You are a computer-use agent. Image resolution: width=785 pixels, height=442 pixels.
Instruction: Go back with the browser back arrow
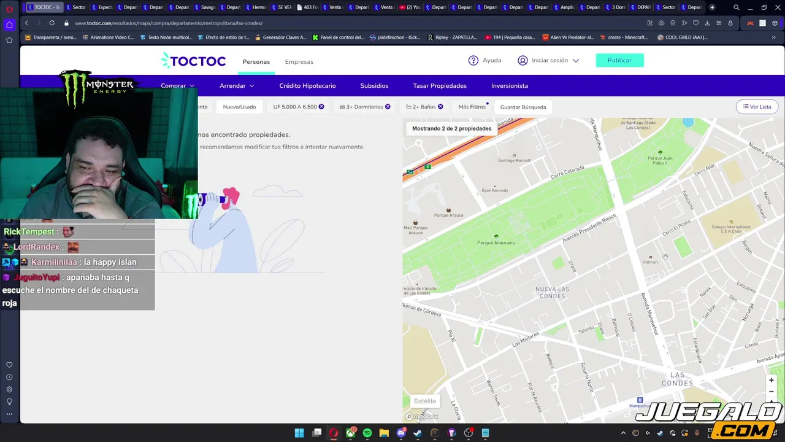click(26, 23)
